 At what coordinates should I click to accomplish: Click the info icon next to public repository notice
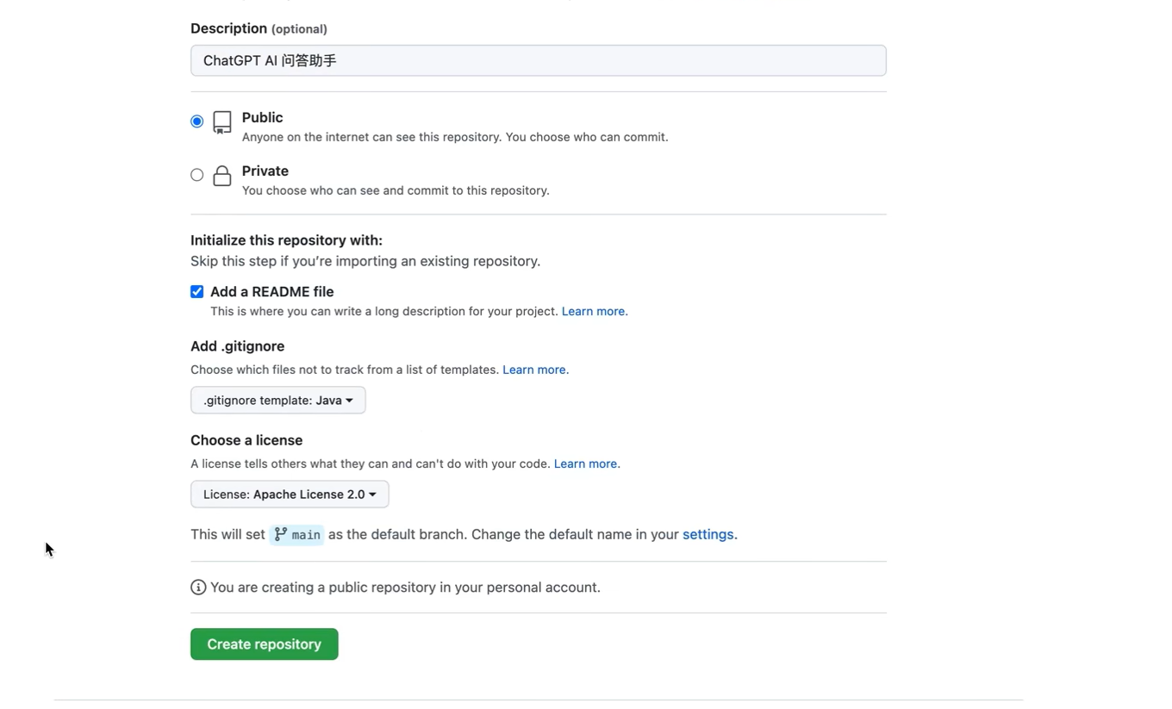coord(198,588)
